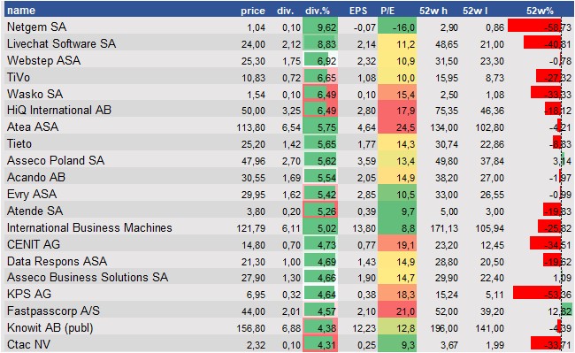
Task: Click the P/E column header
Action: pos(387,11)
